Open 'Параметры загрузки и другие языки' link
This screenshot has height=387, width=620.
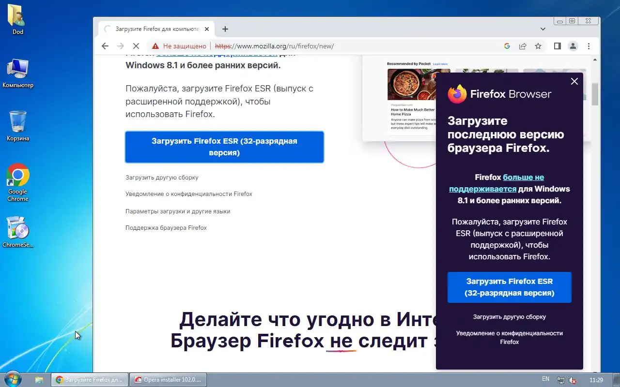tap(178, 211)
